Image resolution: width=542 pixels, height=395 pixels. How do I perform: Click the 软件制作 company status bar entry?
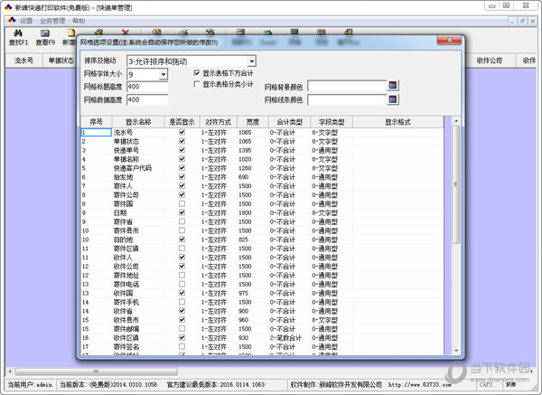(x=336, y=384)
